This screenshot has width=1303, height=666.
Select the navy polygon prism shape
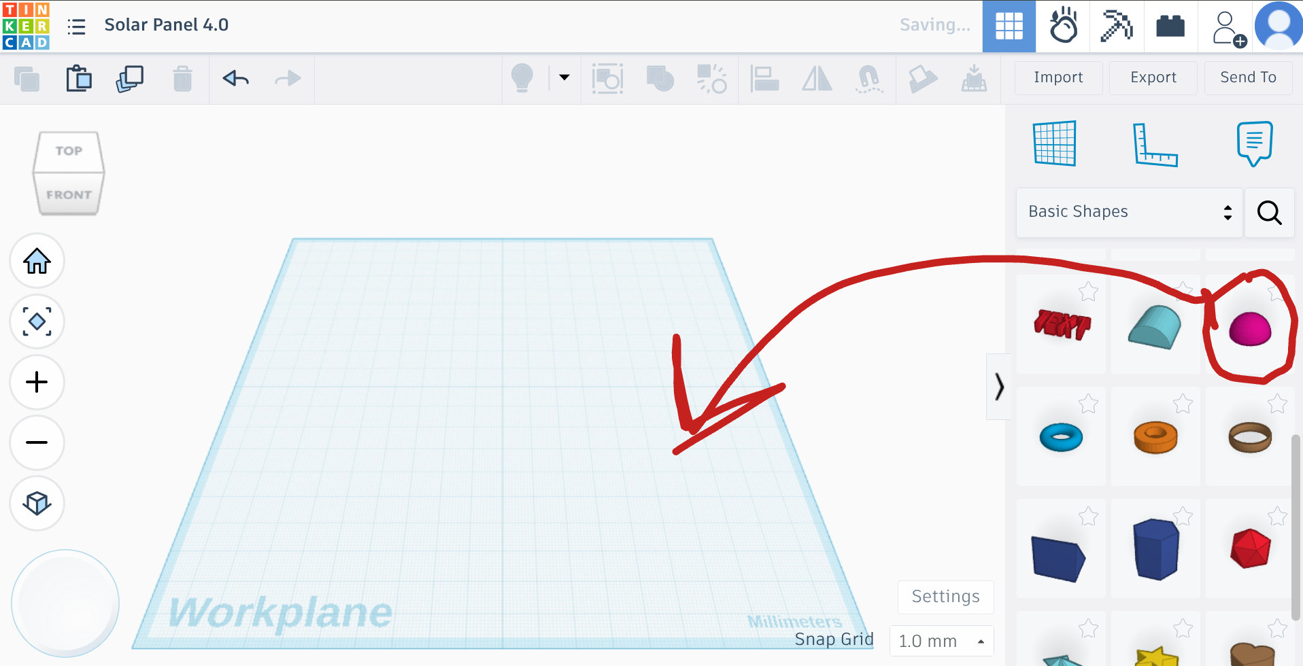pos(1156,549)
